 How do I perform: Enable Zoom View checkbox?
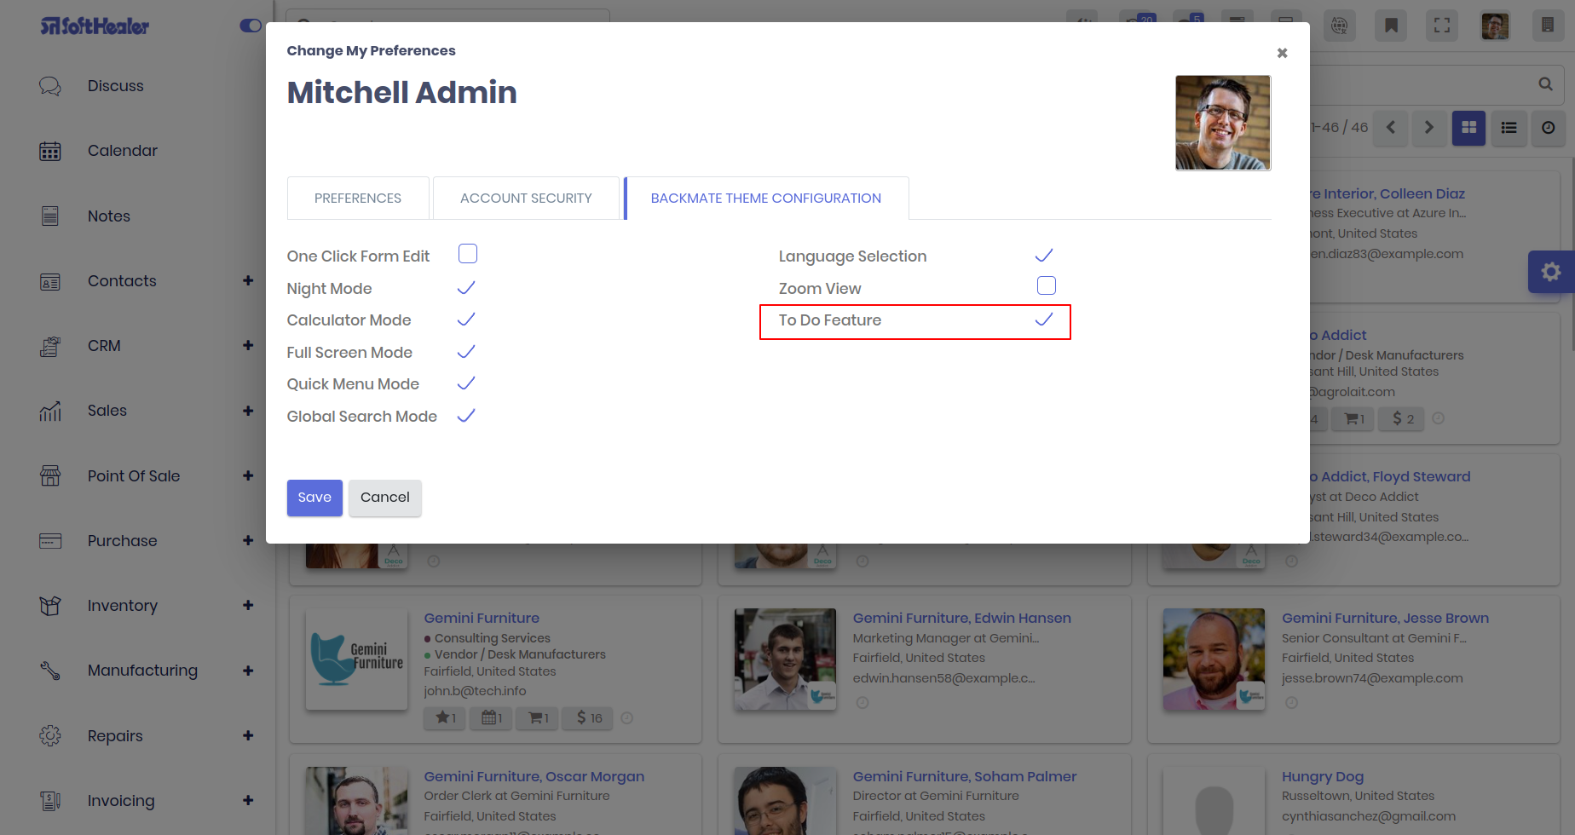pyautogui.click(x=1047, y=285)
